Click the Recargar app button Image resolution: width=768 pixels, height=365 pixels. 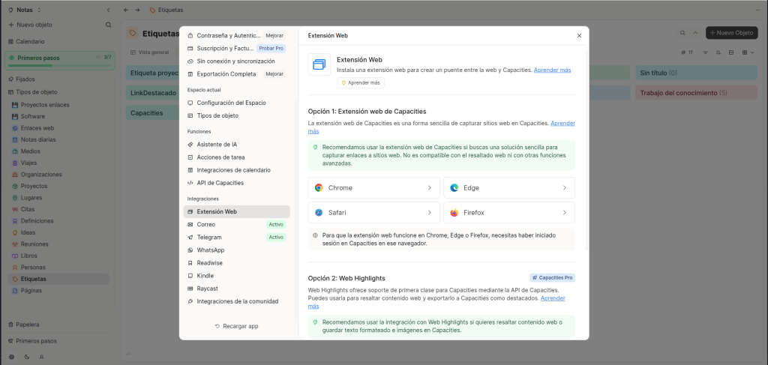point(236,327)
